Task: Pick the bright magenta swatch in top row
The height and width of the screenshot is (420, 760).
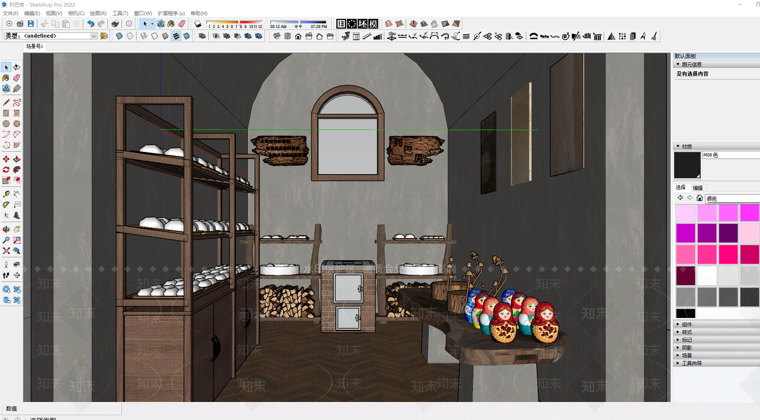Action: point(750,213)
